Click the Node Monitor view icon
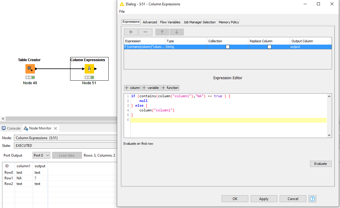The height and width of the screenshot is (208, 340). pyautogui.click(x=26, y=128)
